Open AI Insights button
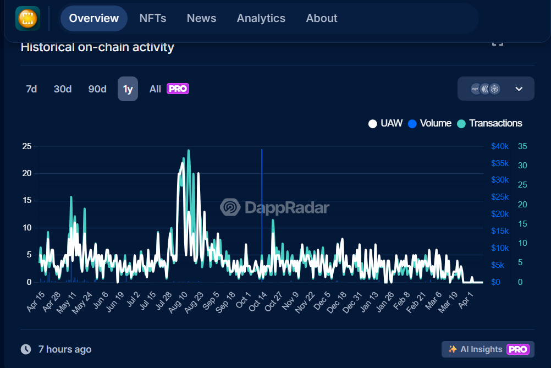The image size is (551, 368). tap(487, 349)
